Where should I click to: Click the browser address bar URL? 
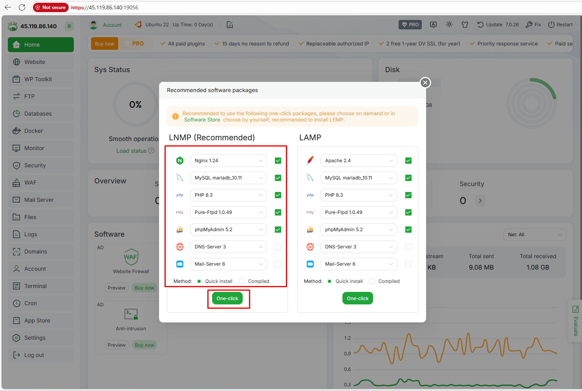[x=104, y=7]
